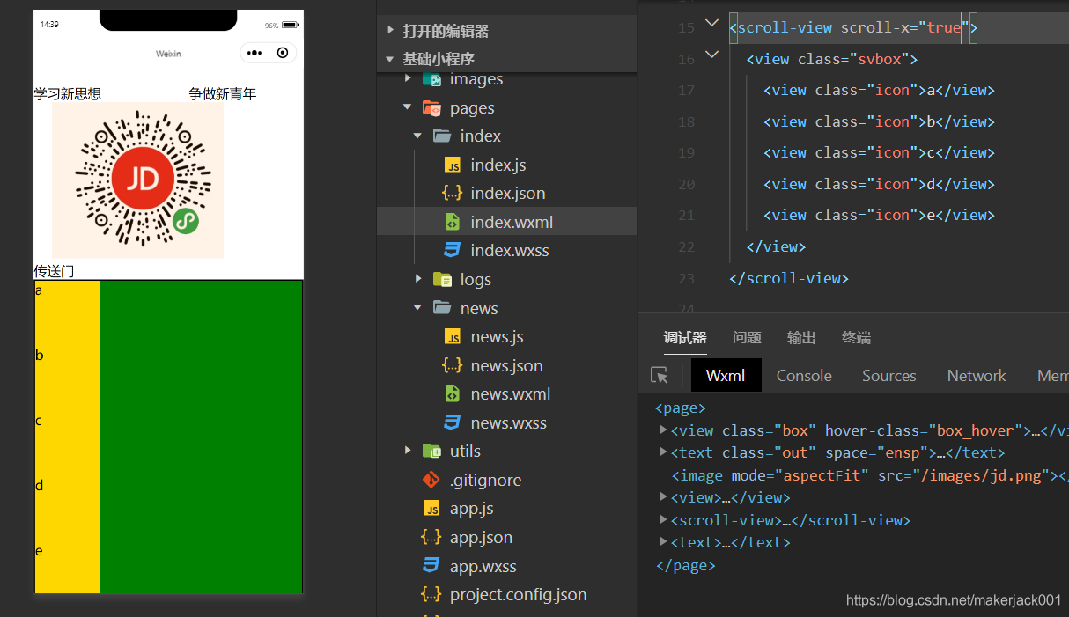Switch to the 调试器 tab
Screen dimensions: 1069x617
pyautogui.click(x=685, y=338)
